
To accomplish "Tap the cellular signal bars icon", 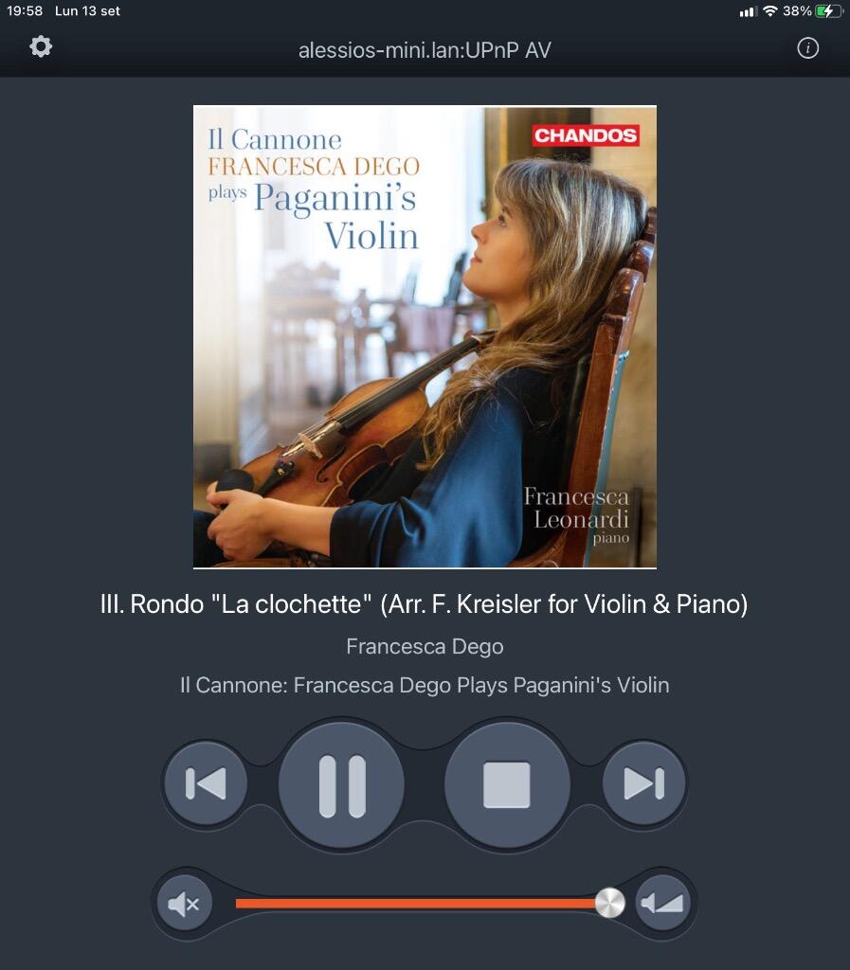I will [x=748, y=11].
